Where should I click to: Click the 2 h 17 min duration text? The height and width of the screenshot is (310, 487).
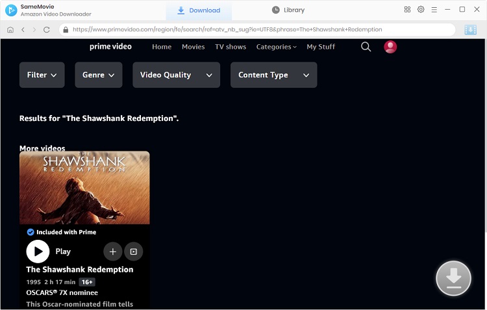pos(60,282)
